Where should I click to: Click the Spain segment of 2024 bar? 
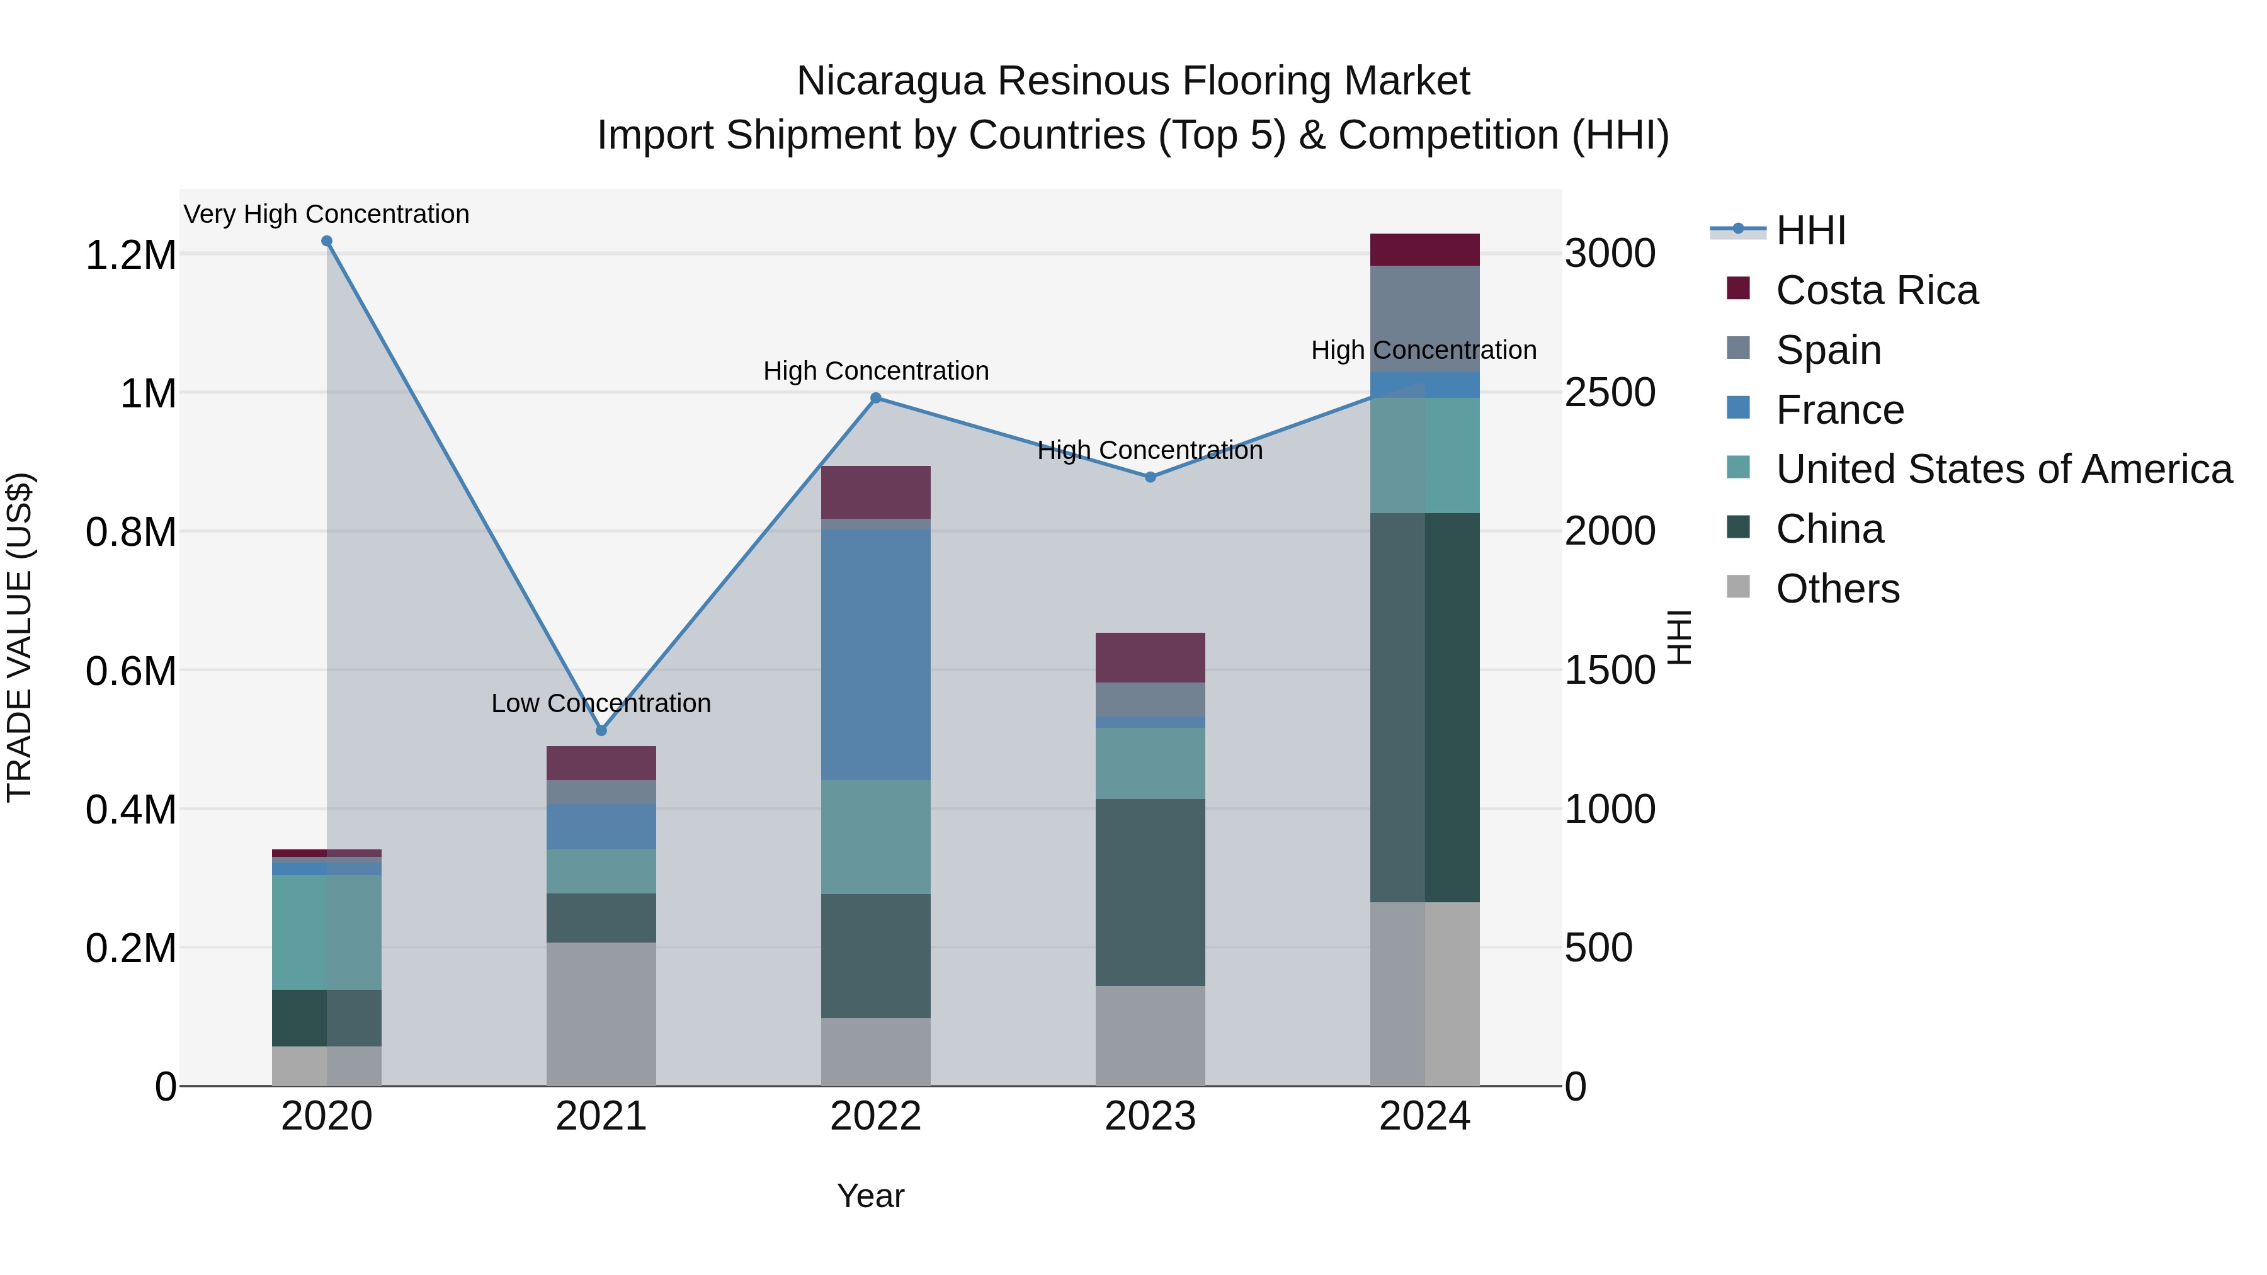(x=1425, y=319)
